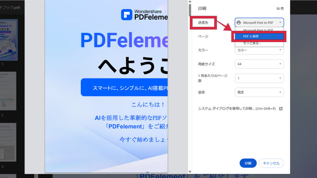Click scrollbar up arrow in print panel
Image resolution: width=317 pixels, height=178 pixels.
click(x=190, y=2)
